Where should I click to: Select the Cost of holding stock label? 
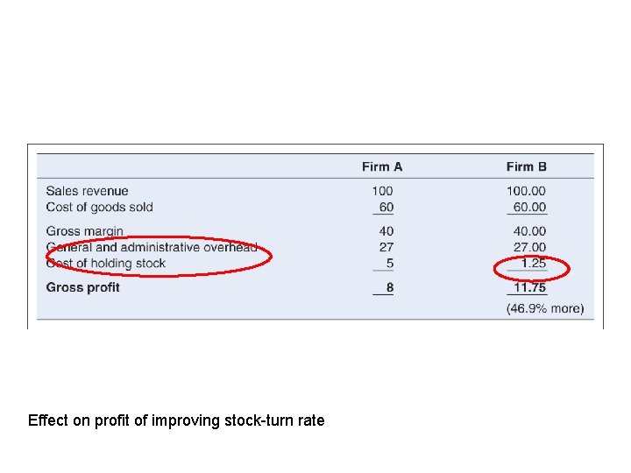click(105, 263)
